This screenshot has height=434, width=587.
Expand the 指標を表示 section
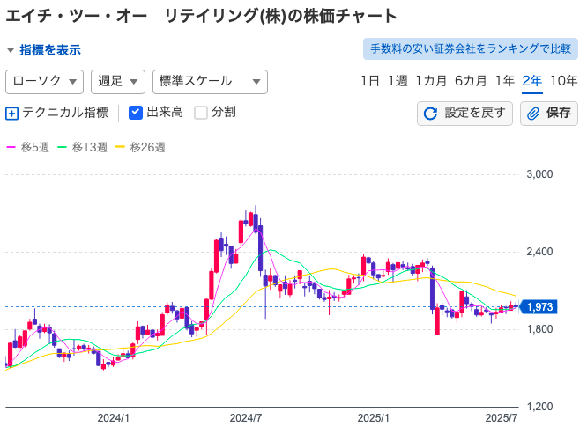44,49
